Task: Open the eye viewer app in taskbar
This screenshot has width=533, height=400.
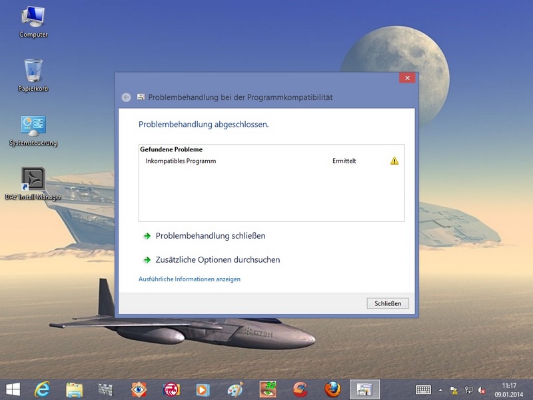Action: click(139, 390)
